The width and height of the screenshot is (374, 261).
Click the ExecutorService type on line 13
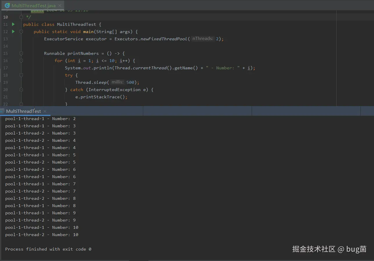[63, 39]
